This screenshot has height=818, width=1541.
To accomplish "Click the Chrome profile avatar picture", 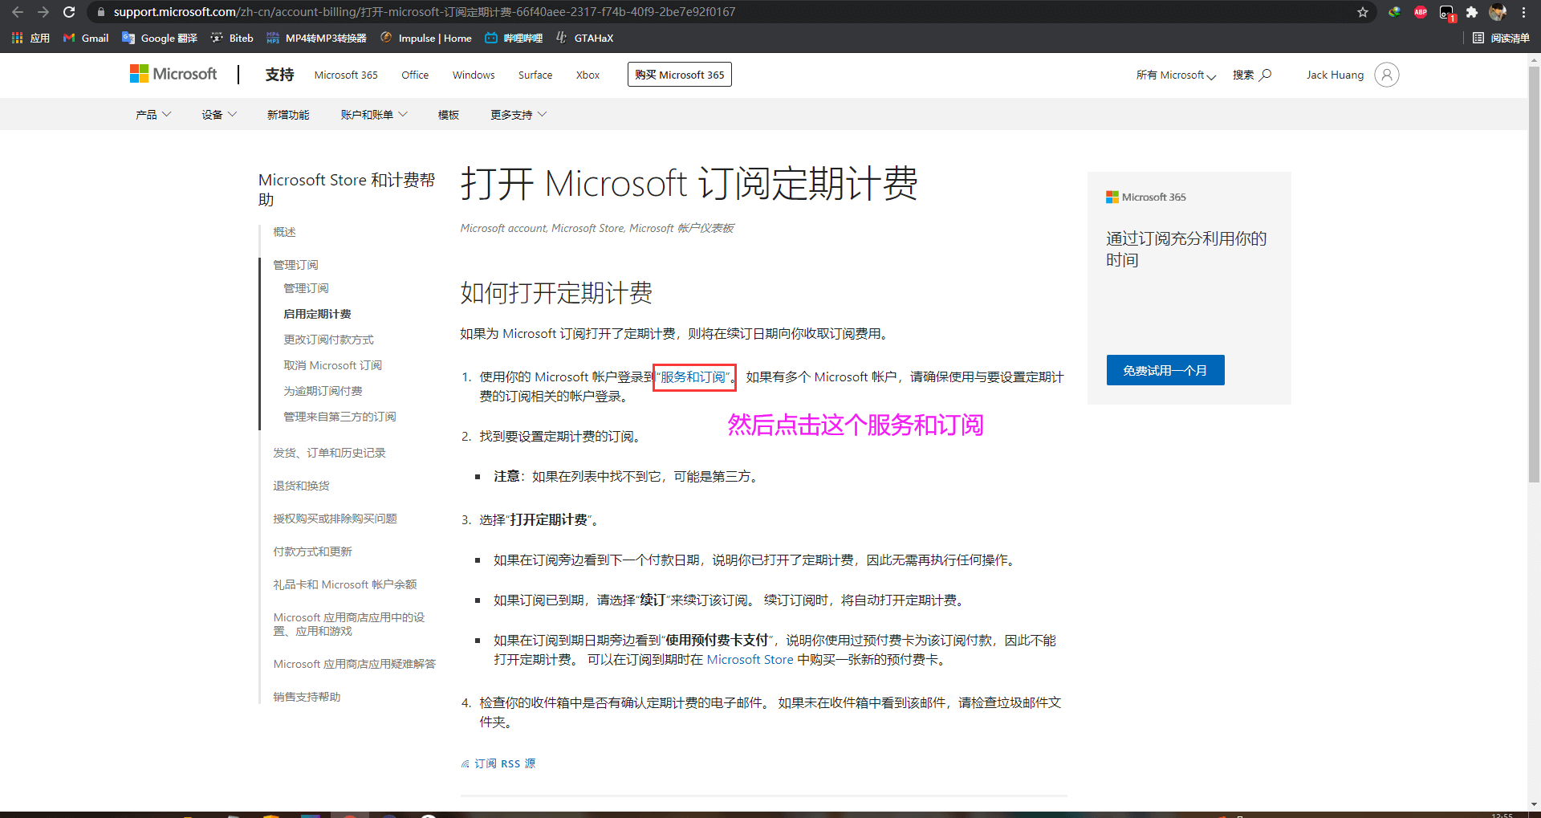I will tap(1498, 12).
